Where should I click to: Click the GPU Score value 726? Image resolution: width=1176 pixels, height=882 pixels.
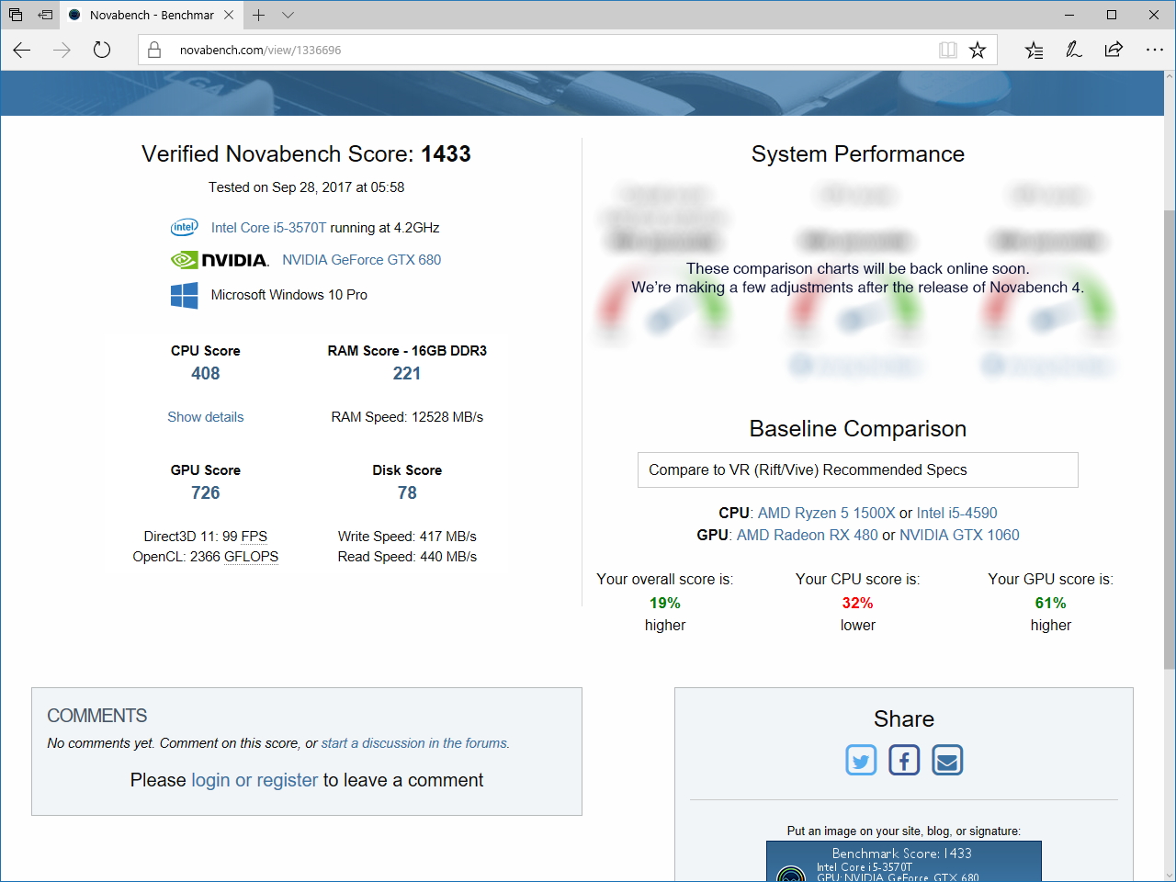[x=206, y=493]
